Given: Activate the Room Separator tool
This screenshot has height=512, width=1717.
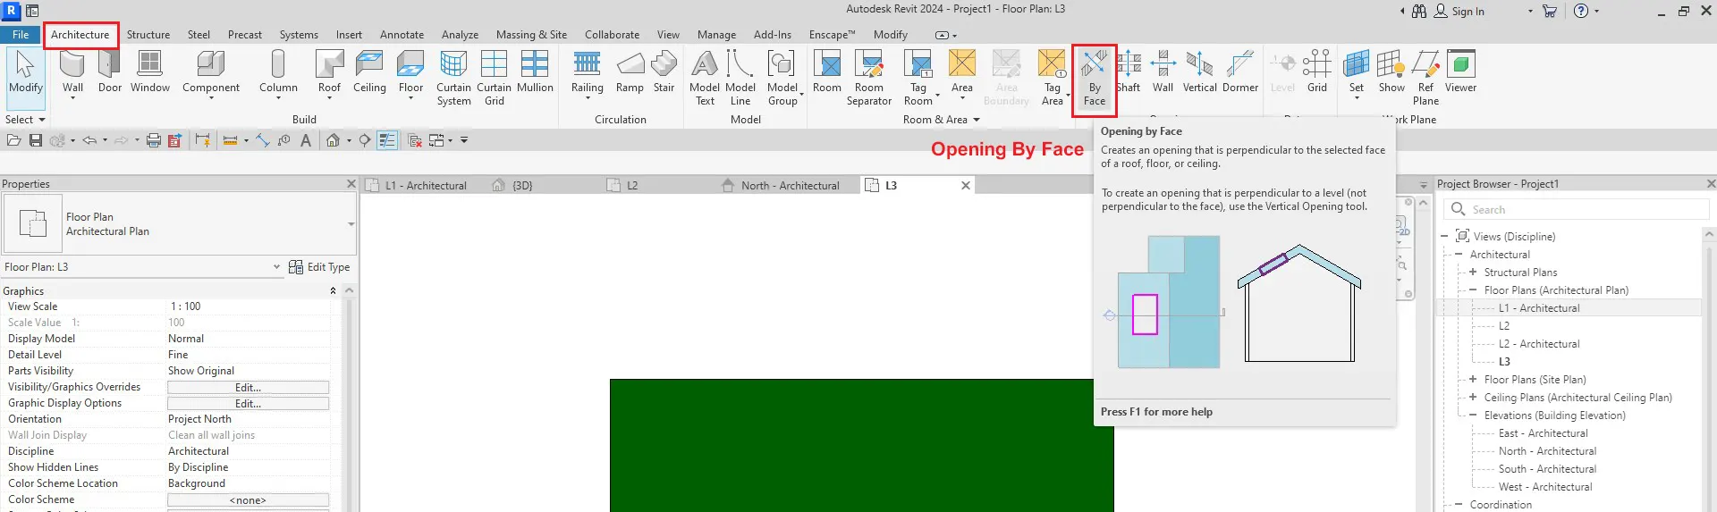Looking at the screenshot, I should click(x=869, y=78).
